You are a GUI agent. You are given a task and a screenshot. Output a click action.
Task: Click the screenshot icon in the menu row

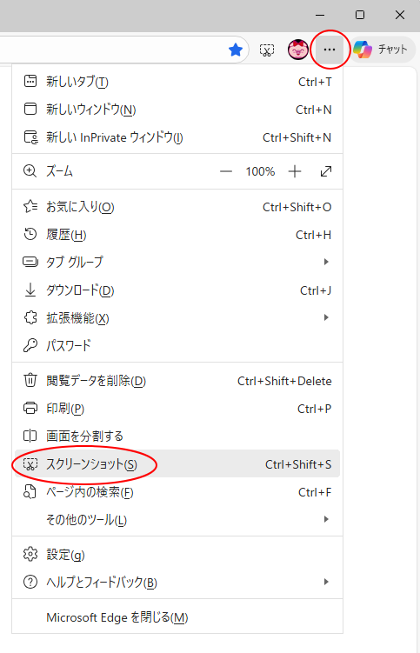click(30, 464)
